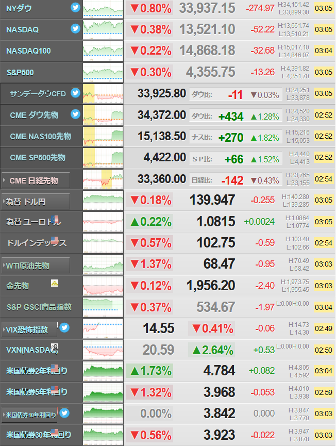The width and height of the screenshot is (336, 446).
Task: Expand the CME 日経先物 button
Action: [36, 180]
